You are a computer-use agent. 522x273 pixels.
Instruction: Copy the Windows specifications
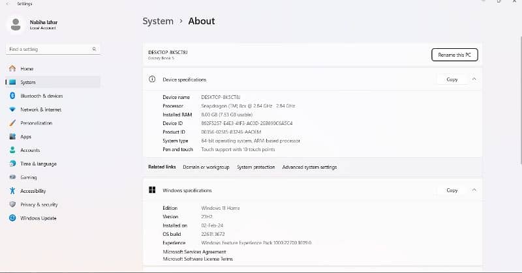pos(452,190)
